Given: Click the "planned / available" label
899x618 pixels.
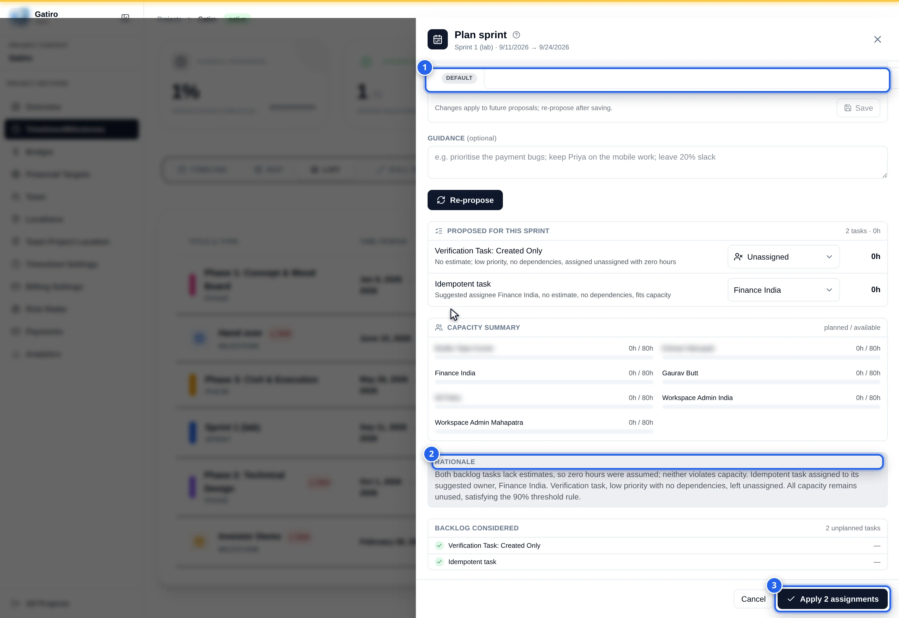Looking at the screenshot, I should [852, 328].
